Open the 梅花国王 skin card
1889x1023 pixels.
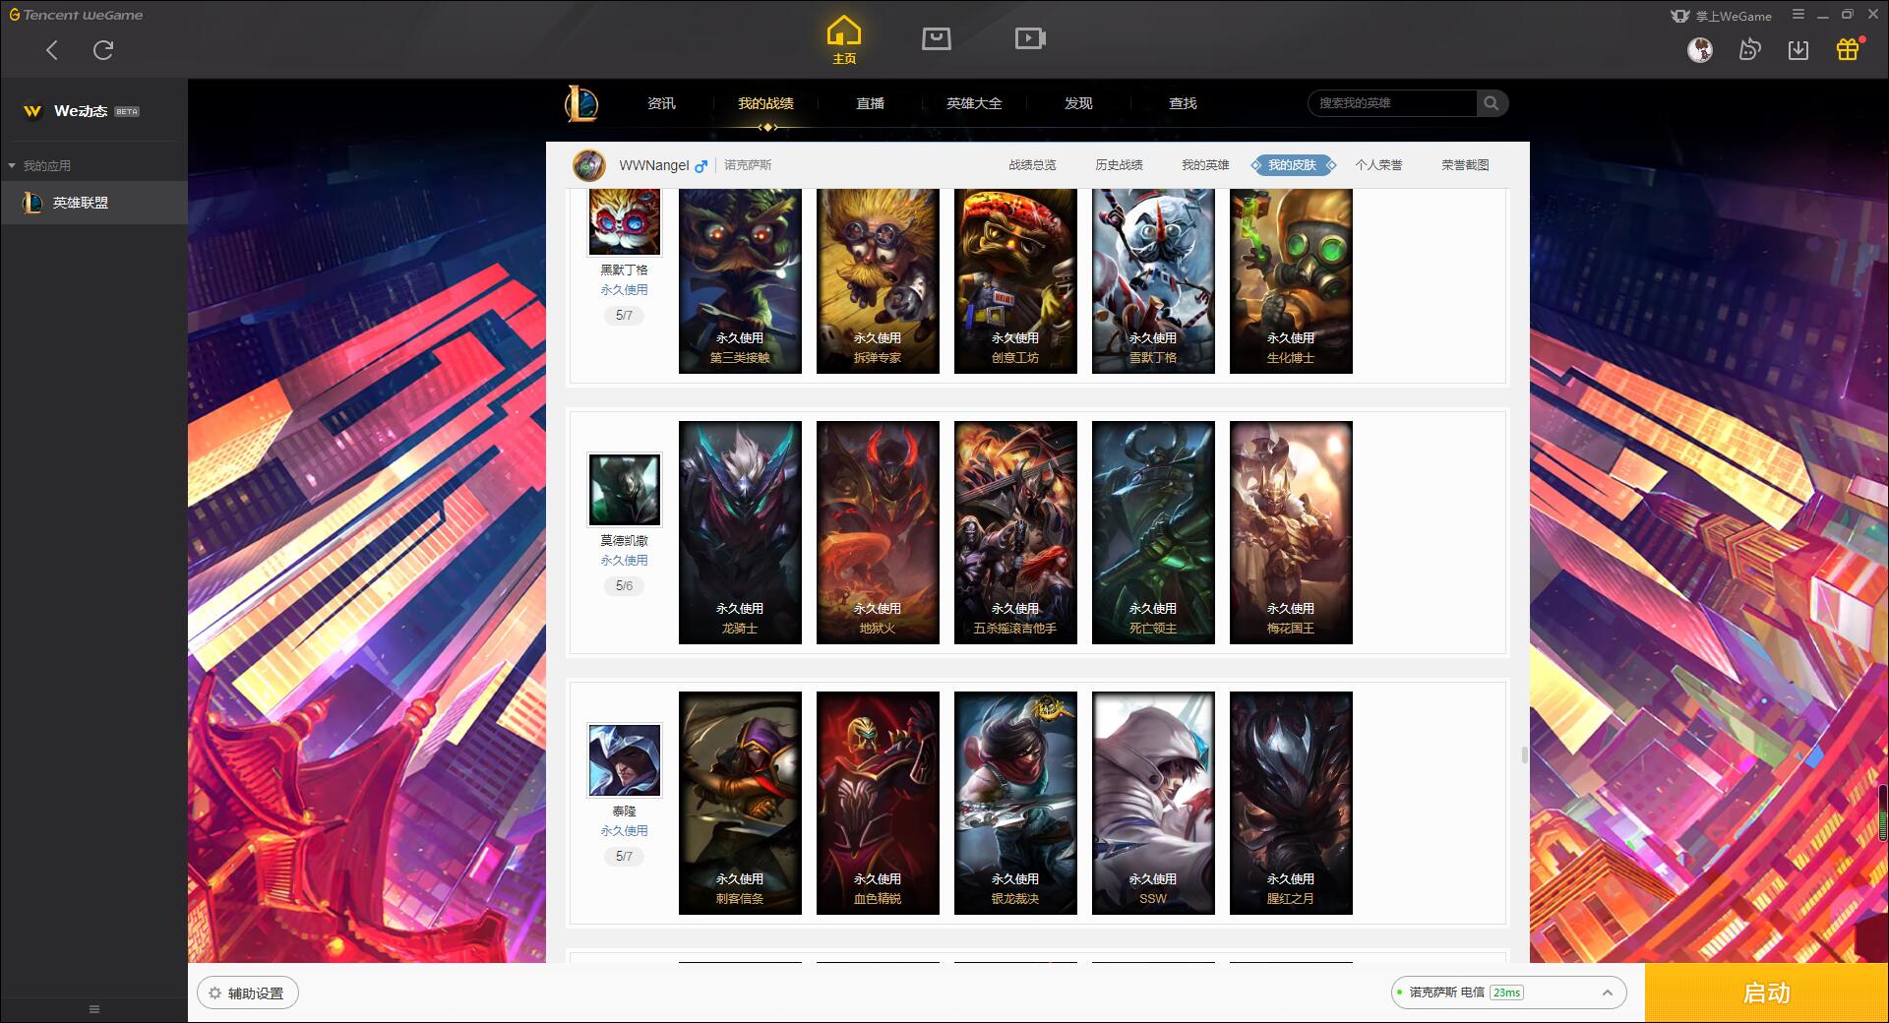[1291, 532]
